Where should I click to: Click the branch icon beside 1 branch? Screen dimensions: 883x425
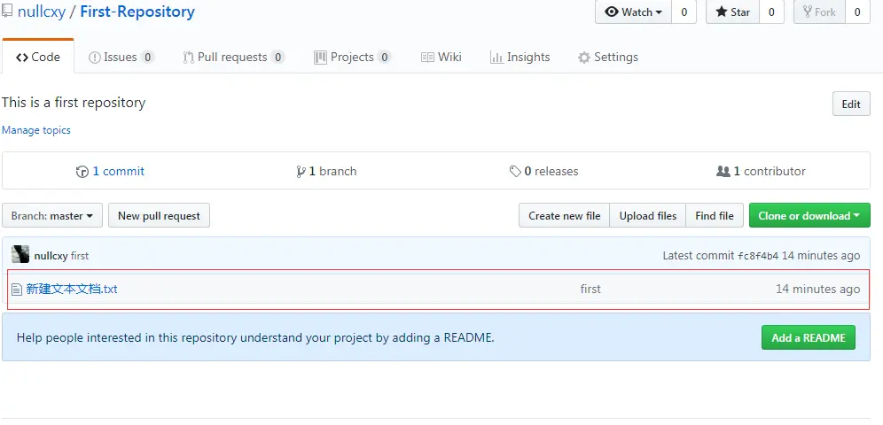point(301,172)
